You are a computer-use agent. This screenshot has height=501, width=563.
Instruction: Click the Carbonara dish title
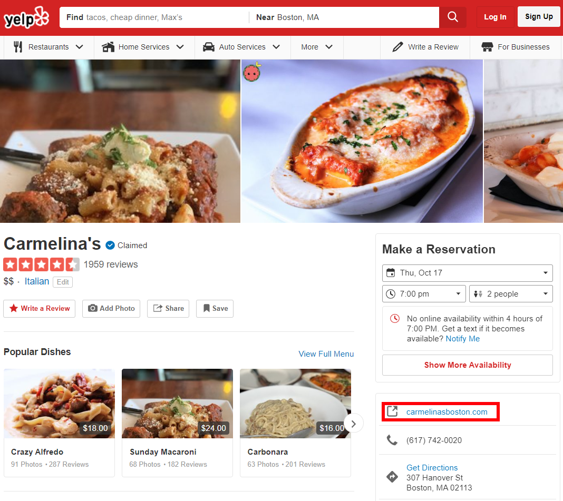point(267,452)
